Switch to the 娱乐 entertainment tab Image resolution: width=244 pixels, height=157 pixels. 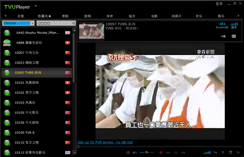(221, 16)
